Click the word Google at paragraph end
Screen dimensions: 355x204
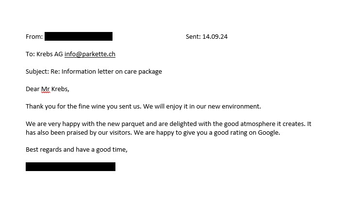(x=269, y=133)
